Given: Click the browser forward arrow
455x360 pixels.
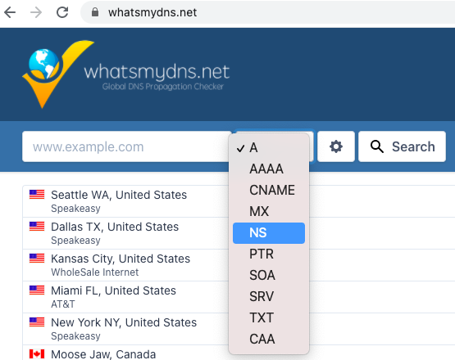Looking at the screenshot, I should click(x=36, y=12).
